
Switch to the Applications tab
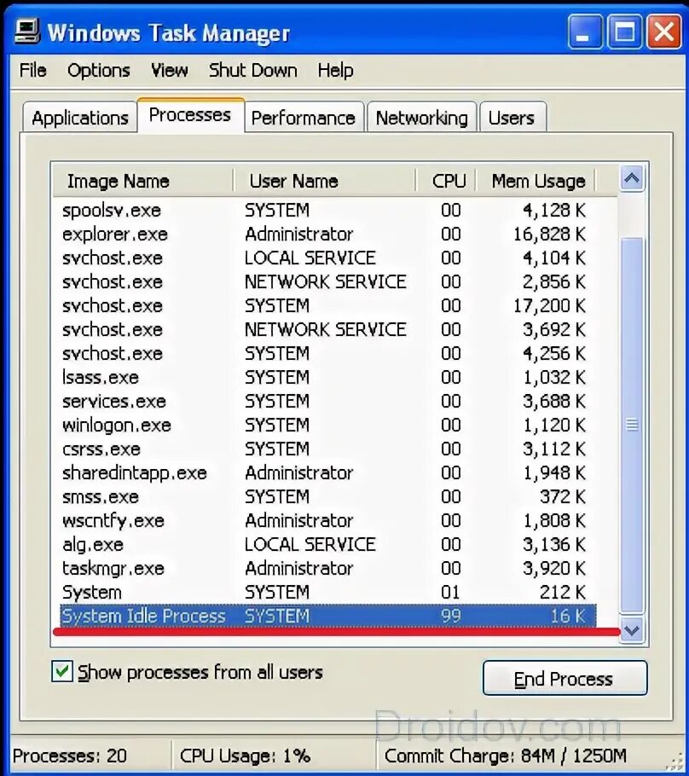pos(79,118)
